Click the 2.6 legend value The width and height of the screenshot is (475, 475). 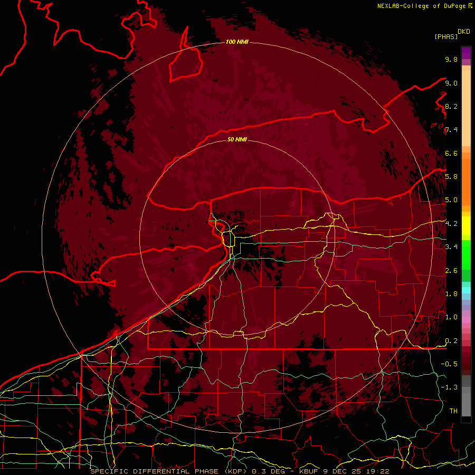coord(451,271)
